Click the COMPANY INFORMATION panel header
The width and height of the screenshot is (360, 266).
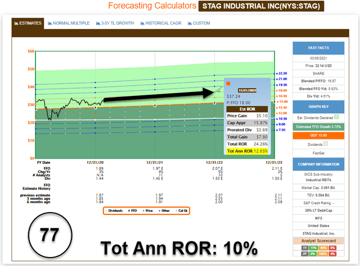[x=318, y=164]
